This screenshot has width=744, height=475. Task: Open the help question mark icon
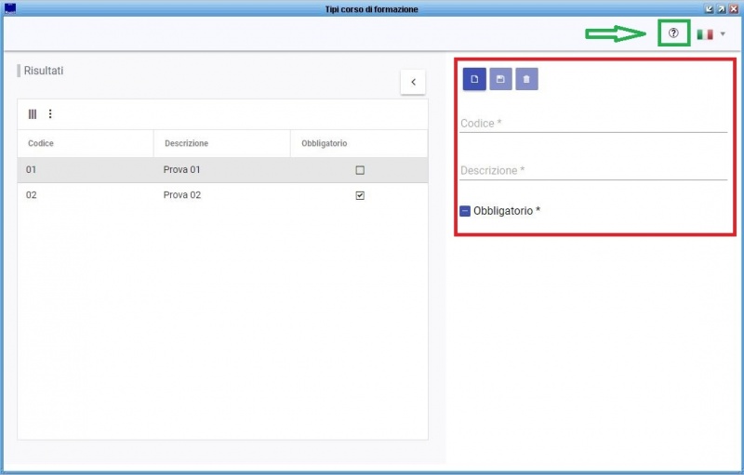click(673, 33)
